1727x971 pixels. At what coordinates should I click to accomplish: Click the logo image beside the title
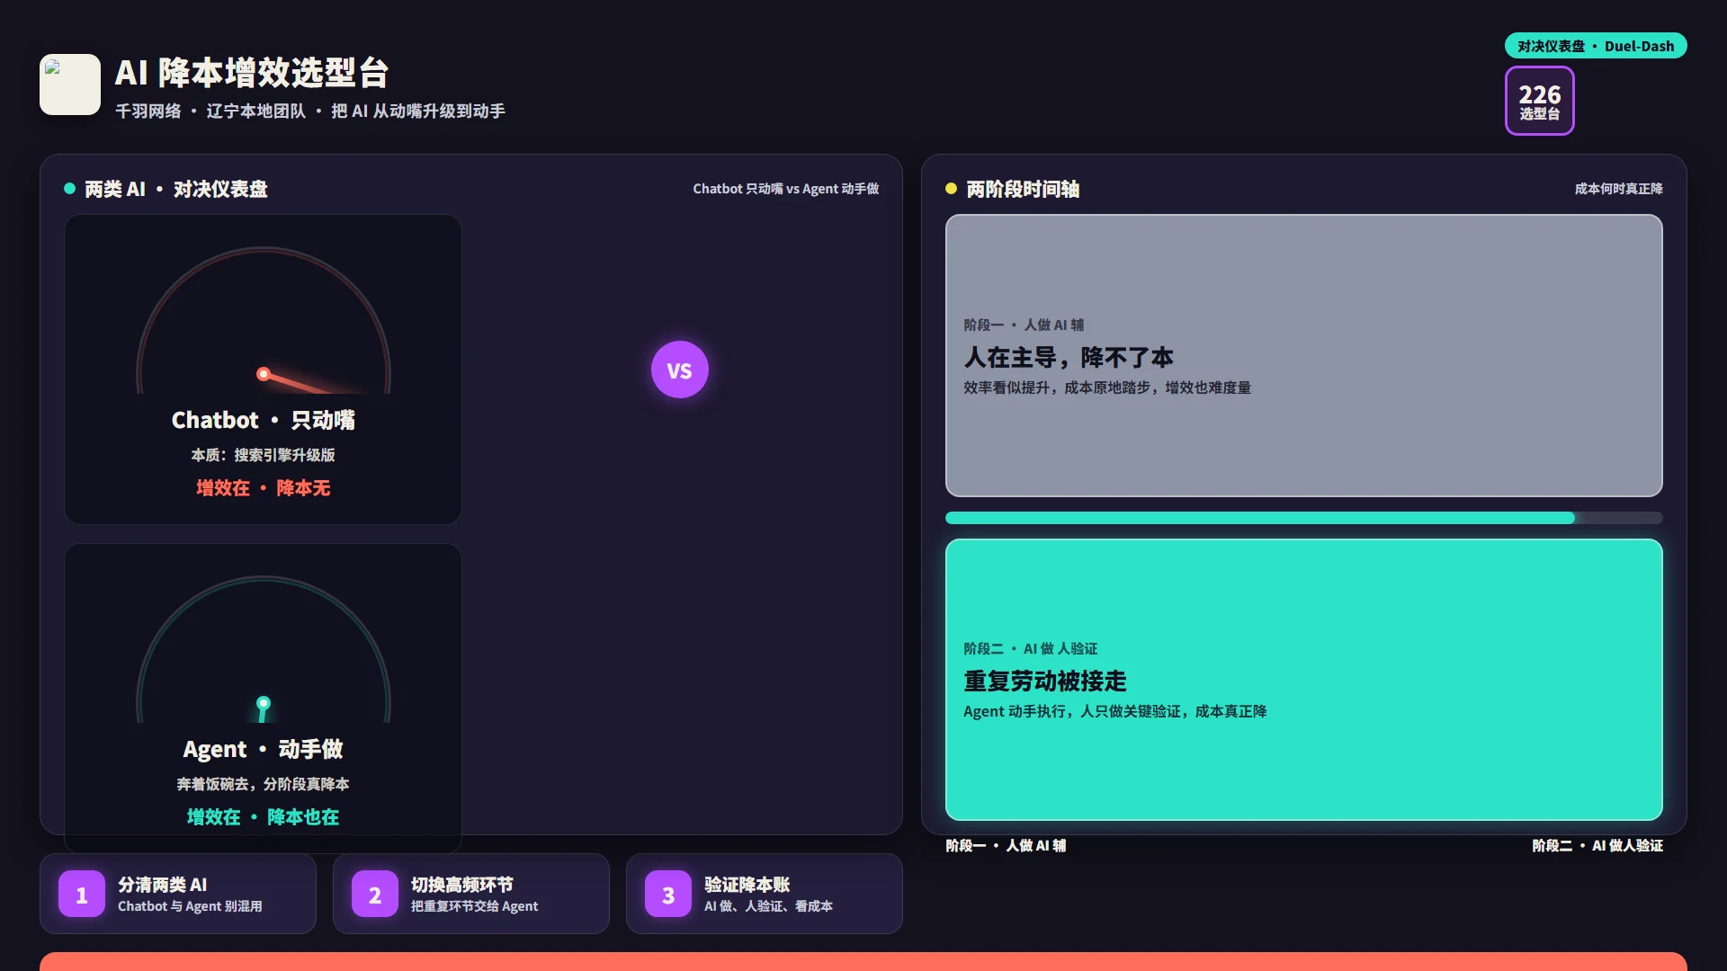click(x=70, y=85)
